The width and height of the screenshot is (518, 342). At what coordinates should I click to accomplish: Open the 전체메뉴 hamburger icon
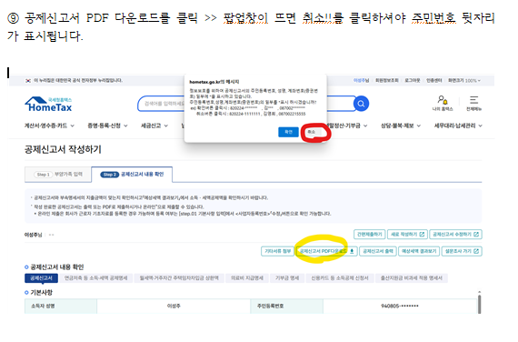[473, 103]
